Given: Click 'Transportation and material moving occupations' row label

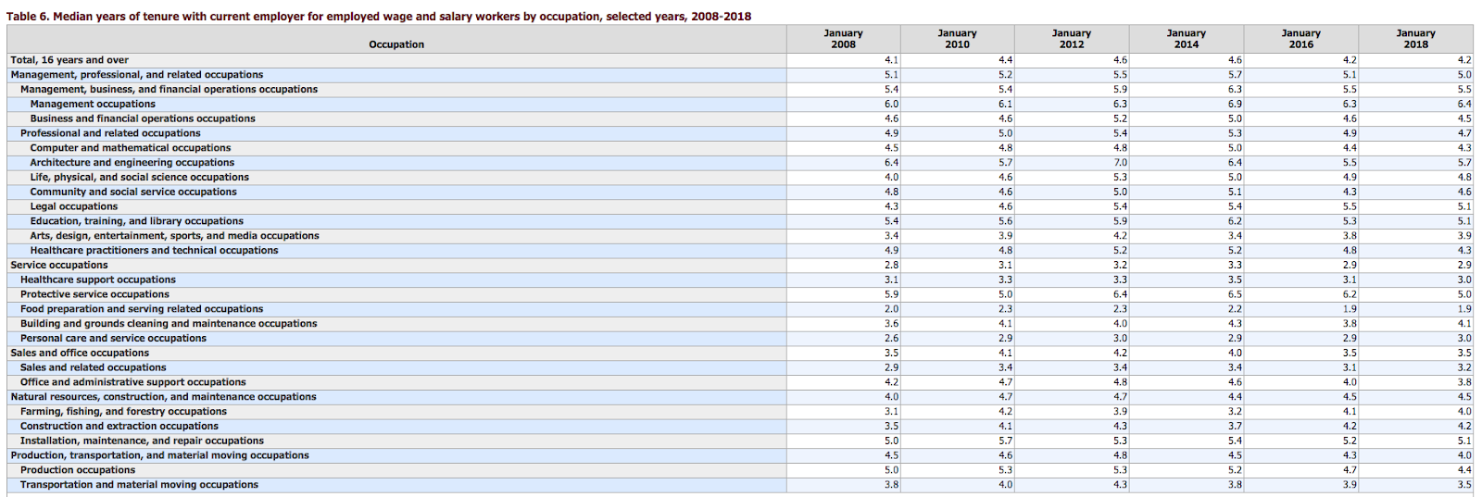Looking at the screenshot, I should tap(139, 485).
